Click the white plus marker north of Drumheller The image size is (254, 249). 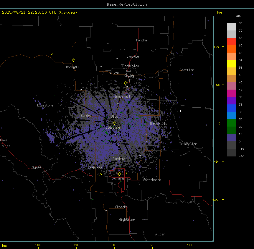[x=180, y=111]
